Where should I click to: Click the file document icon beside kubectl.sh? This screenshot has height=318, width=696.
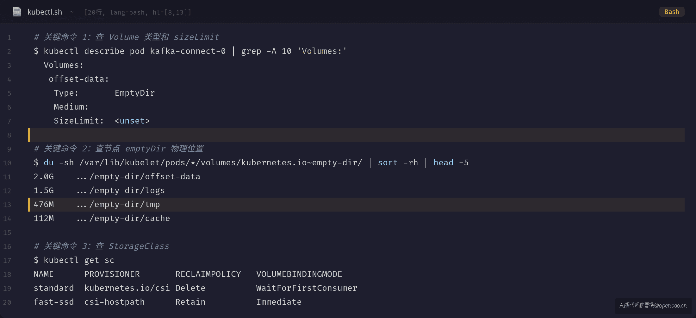coord(17,12)
